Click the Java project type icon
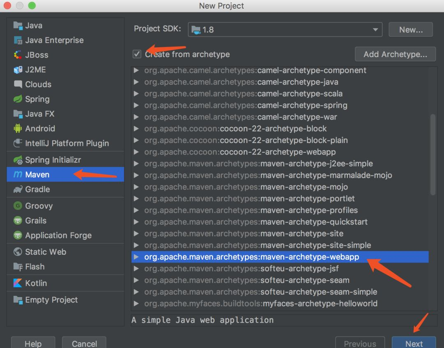Screen dimensions: 444x348 coord(18,25)
